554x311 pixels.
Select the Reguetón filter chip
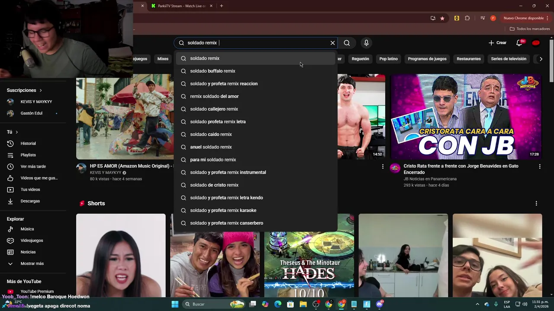360,59
